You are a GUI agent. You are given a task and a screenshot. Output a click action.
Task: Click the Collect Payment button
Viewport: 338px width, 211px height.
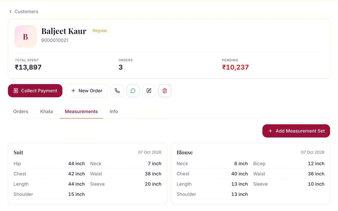tap(35, 91)
